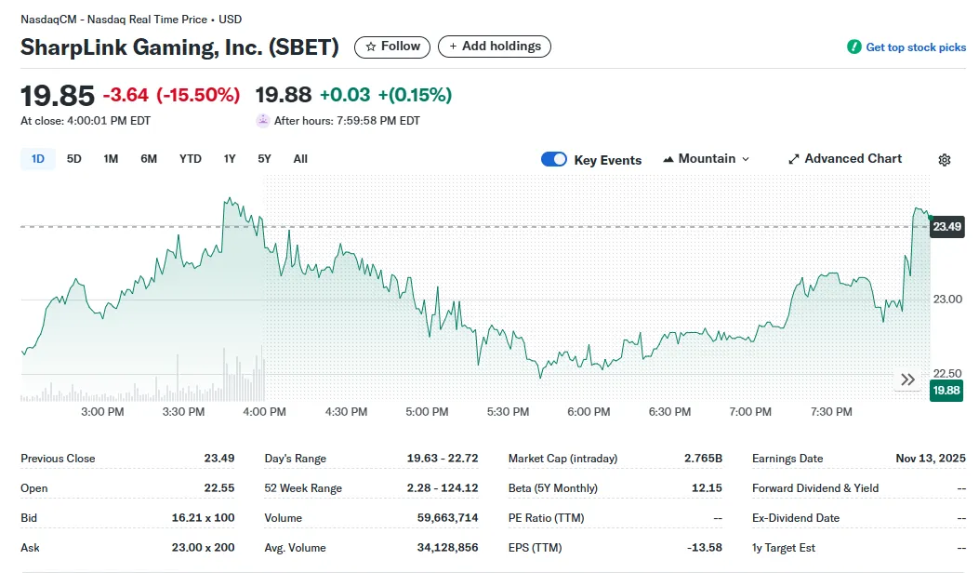Click the Add holdings button
979x573 pixels.
pyautogui.click(x=495, y=47)
